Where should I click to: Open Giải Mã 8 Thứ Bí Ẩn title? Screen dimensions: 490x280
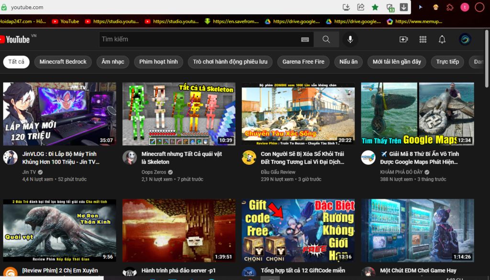(x=420, y=158)
